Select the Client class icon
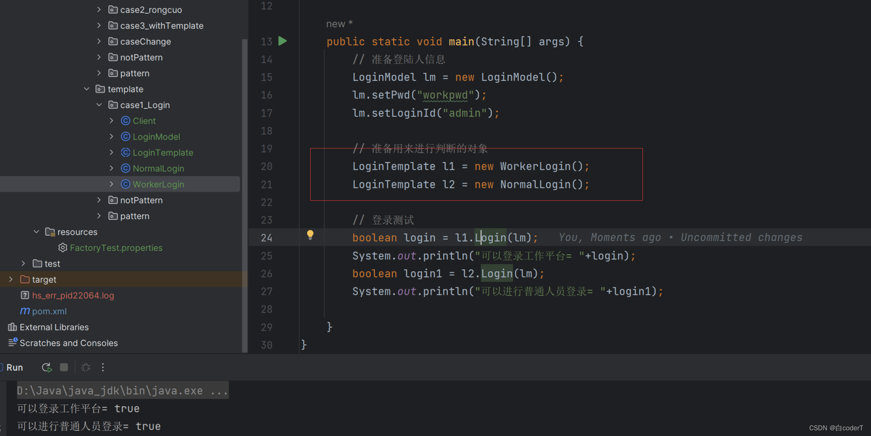The image size is (871, 436). tap(126, 121)
